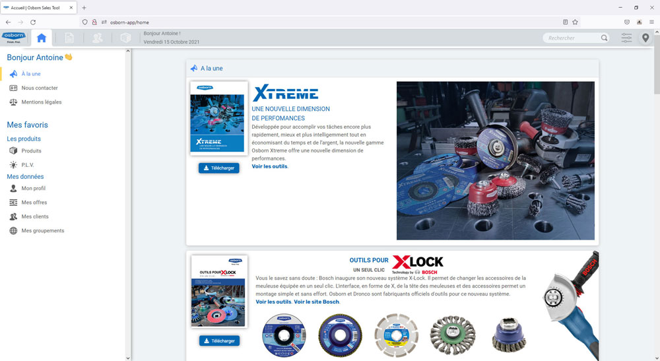The height and width of the screenshot is (361, 660).
Task: Bookmark this page with the star icon
Action: pos(575,22)
